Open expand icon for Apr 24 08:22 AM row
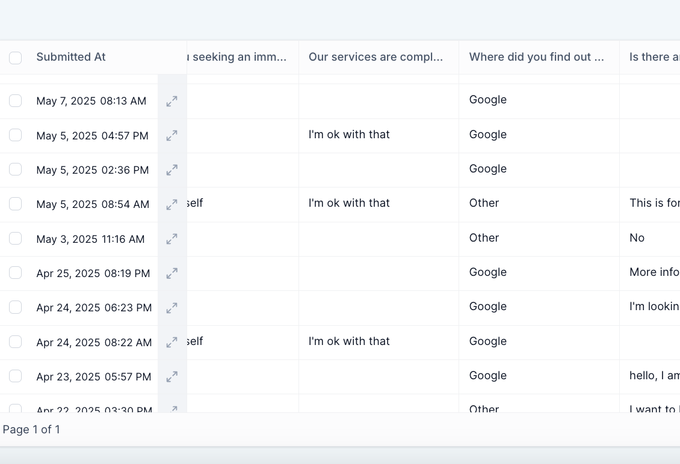The image size is (680, 464). coord(172,343)
